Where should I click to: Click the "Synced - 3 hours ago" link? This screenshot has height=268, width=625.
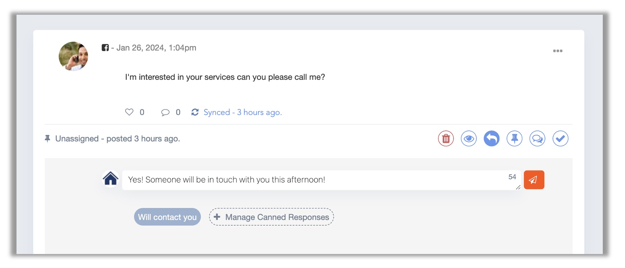coord(243,112)
